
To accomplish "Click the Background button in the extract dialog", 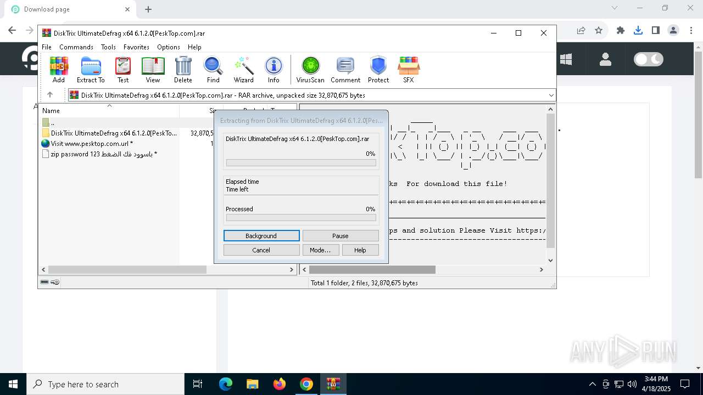I will 261,235.
